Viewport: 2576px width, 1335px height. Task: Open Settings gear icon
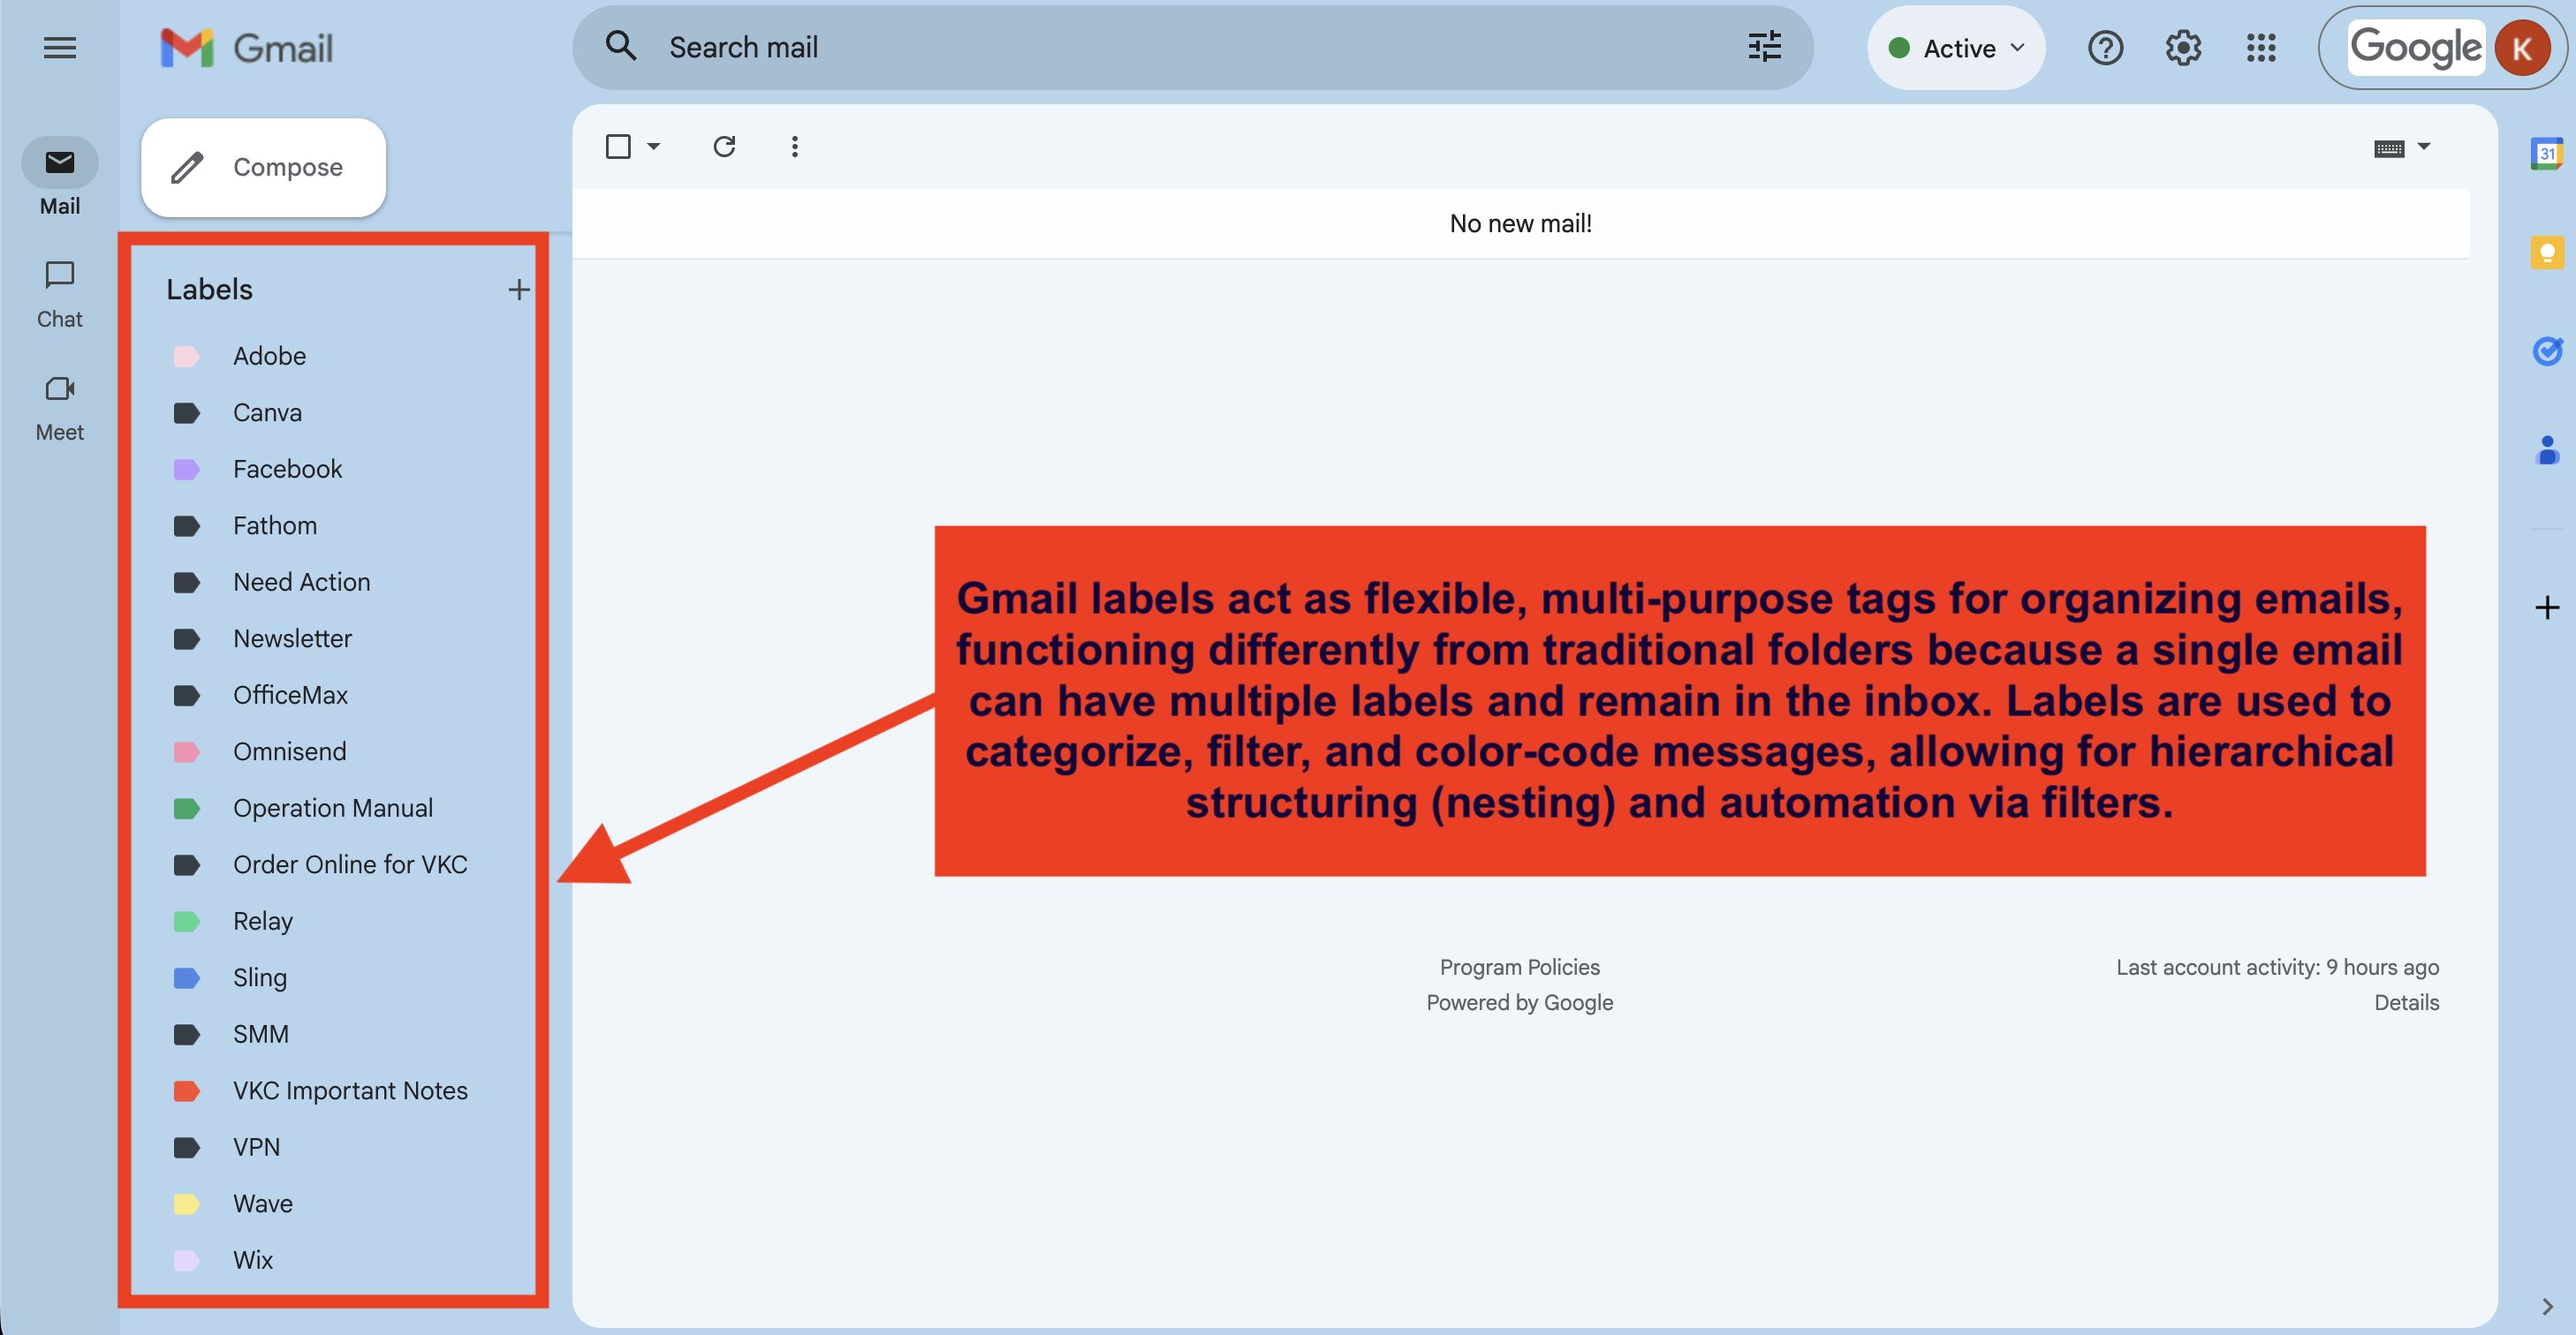[2183, 48]
